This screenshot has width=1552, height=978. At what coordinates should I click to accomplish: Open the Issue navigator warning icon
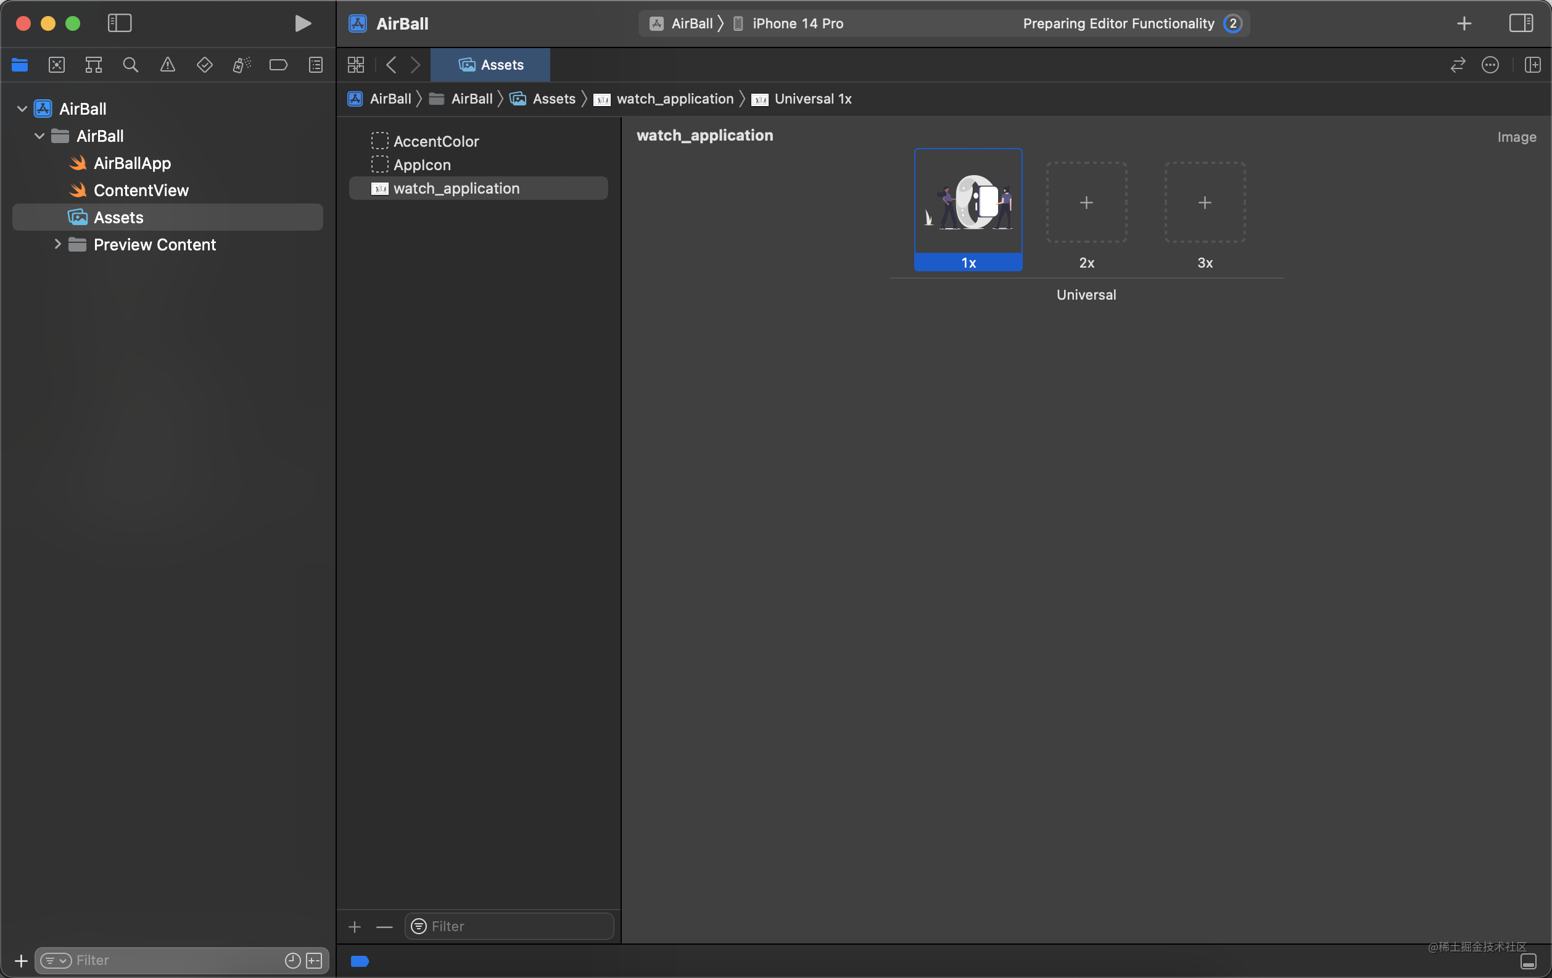tap(168, 64)
